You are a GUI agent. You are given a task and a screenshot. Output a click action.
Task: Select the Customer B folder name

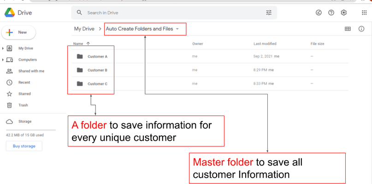point(98,70)
